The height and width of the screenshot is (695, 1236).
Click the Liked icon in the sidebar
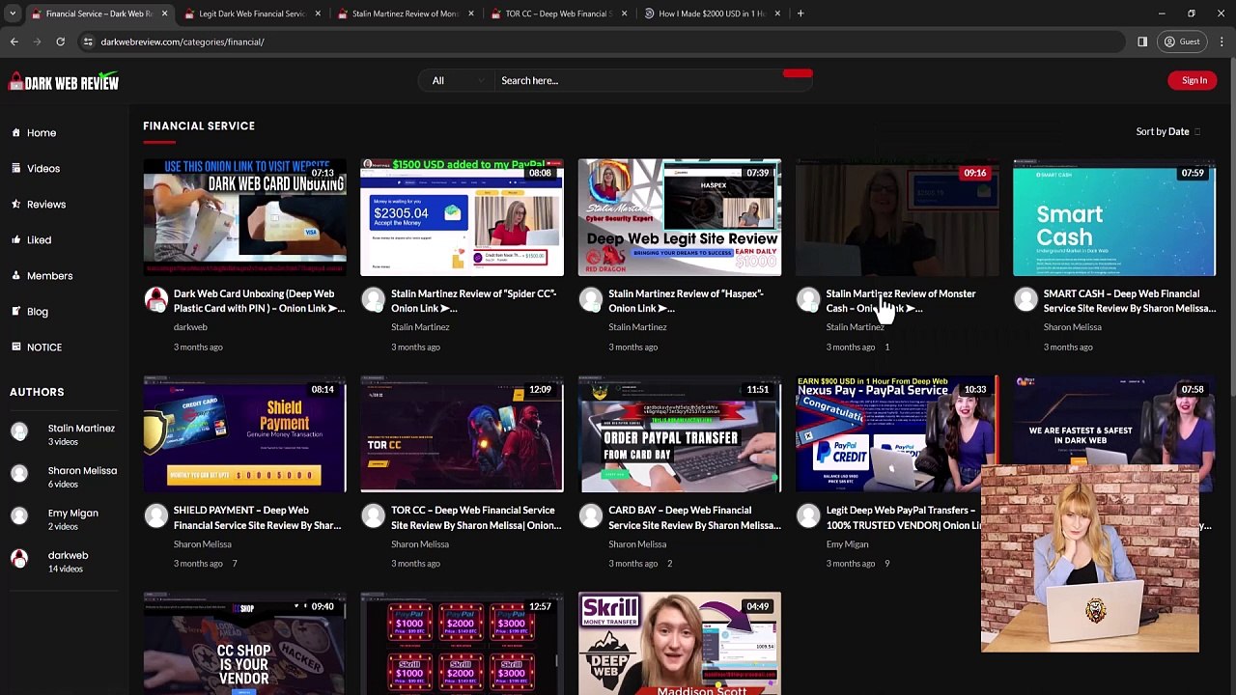click(x=15, y=240)
